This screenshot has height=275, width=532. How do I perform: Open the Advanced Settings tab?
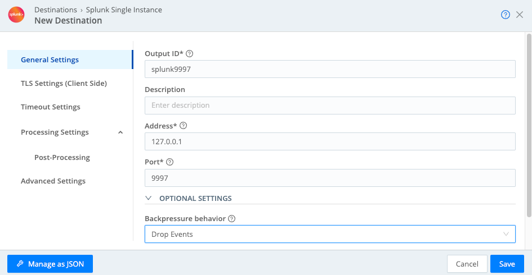pos(53,181)
